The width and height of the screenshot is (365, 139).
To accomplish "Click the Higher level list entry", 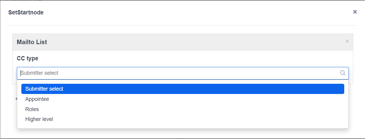I will [39, 119].
